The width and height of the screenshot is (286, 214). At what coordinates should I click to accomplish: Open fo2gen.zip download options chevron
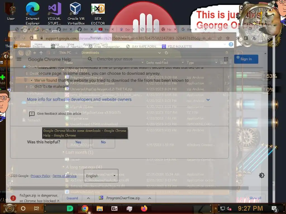point(88,198)
